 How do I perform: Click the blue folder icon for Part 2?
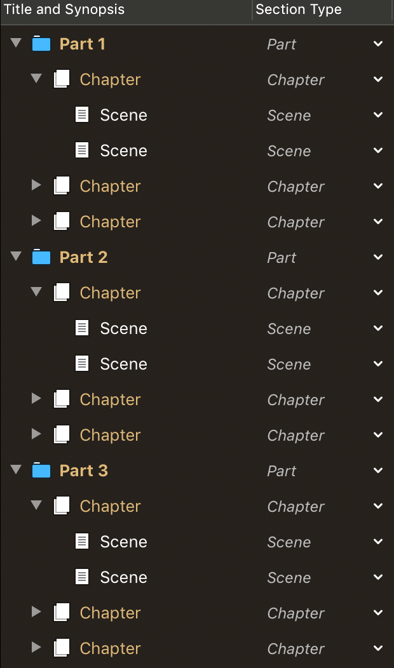41,257
